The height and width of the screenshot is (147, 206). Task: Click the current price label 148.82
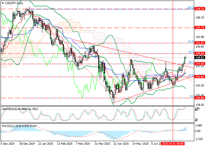(200, 58)
